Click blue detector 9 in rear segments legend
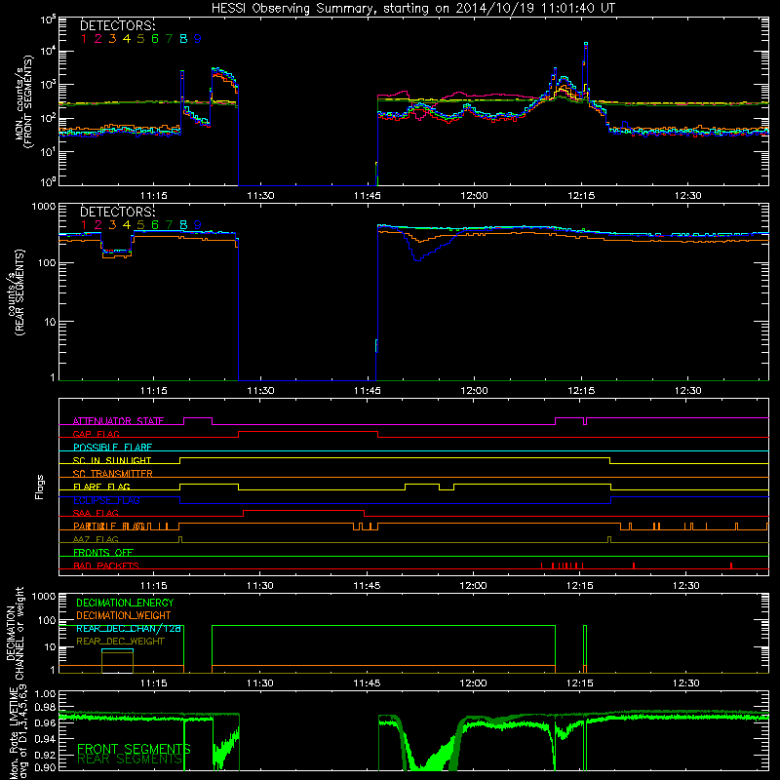Viewport: 780px width, 780px height. (x=198, y=225)
